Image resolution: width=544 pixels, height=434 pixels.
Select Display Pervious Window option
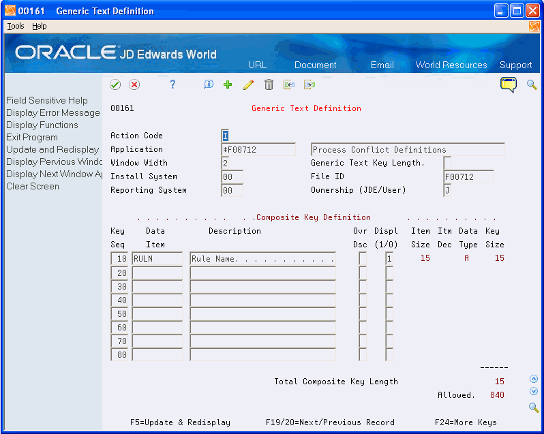tap(54, 162)
